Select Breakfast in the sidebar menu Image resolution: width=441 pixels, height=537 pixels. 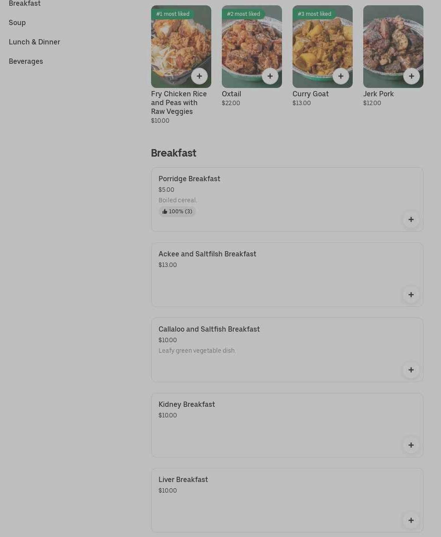pyautogui.click(x=25, y=4)
